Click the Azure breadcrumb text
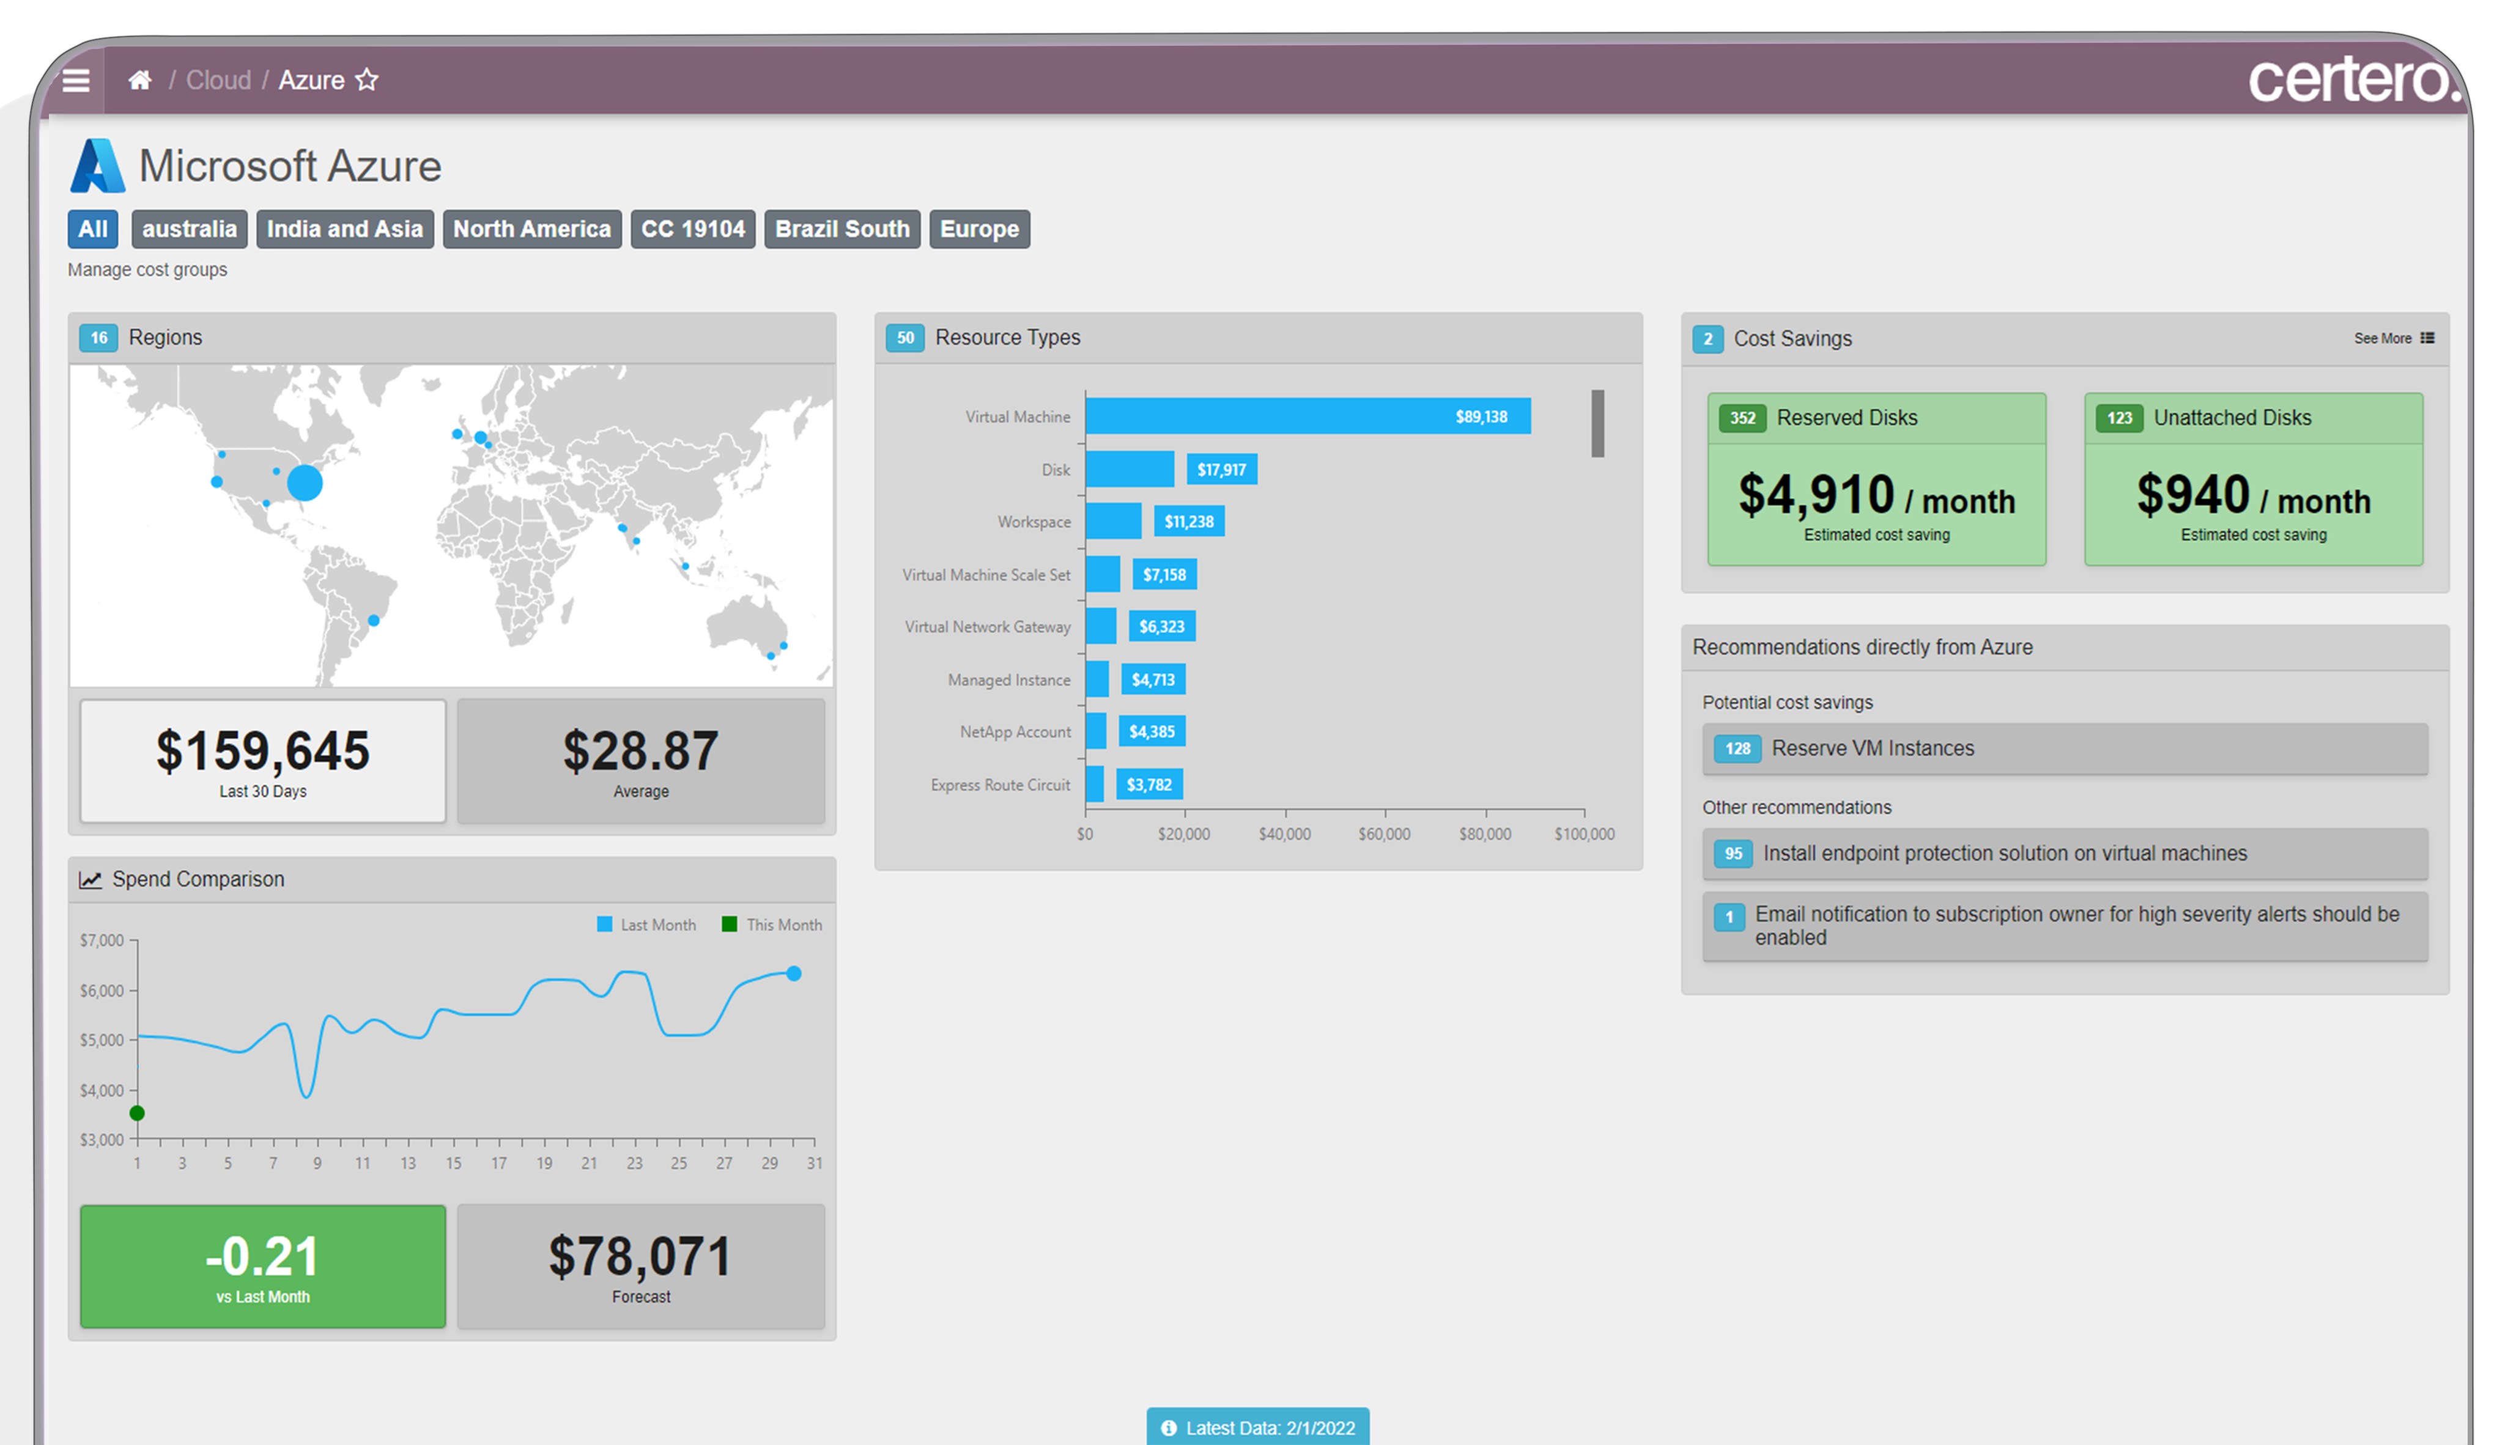The image size is (2516, 1445). 312,80
